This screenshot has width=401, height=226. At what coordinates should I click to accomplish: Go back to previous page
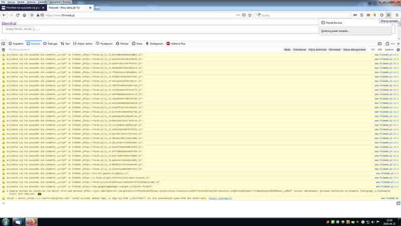(4, 15)
